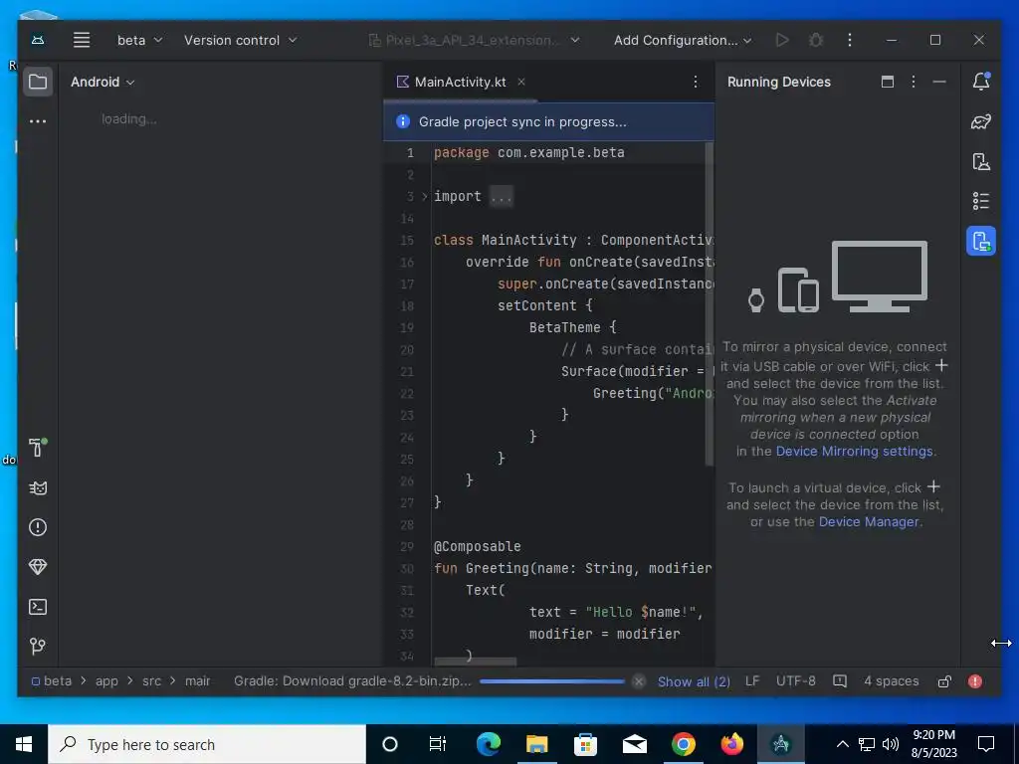This screenshot has width=1019, height=764.
Task: Open the Device Manager link
Action: (x=868, y=521)
